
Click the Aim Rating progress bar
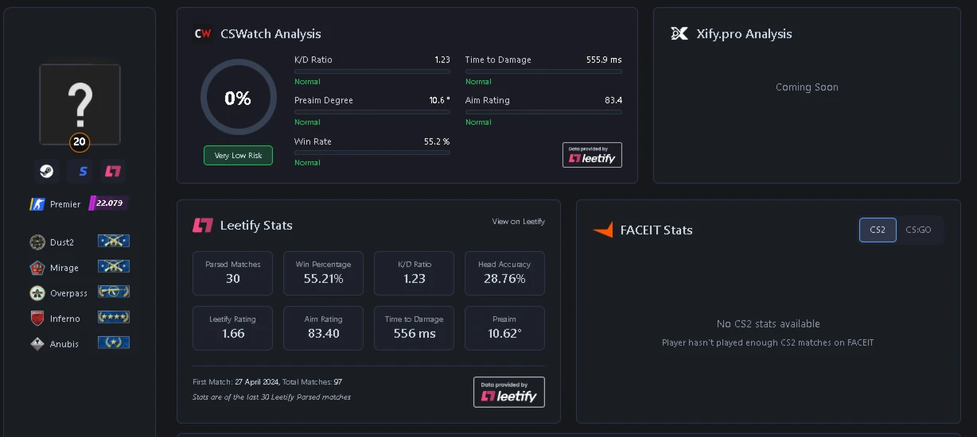click(x=543, y=112)
